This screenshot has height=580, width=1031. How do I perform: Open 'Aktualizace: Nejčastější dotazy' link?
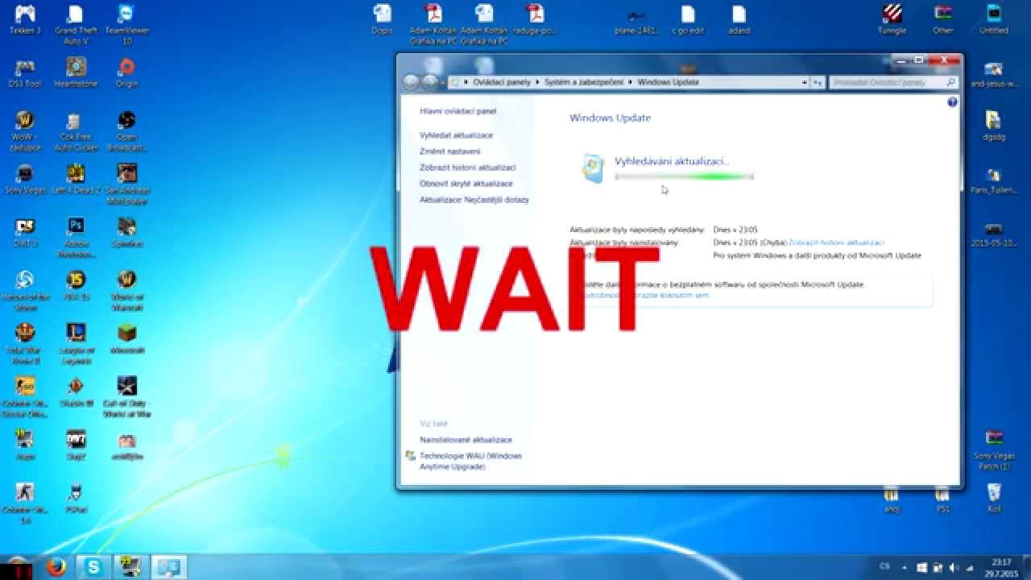pyautogui.click(x=474, y=200)
